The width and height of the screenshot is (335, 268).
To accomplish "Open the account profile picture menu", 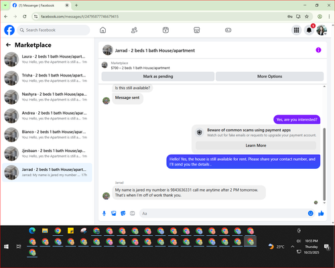I will pyautogui.click(x=322, y=30).
